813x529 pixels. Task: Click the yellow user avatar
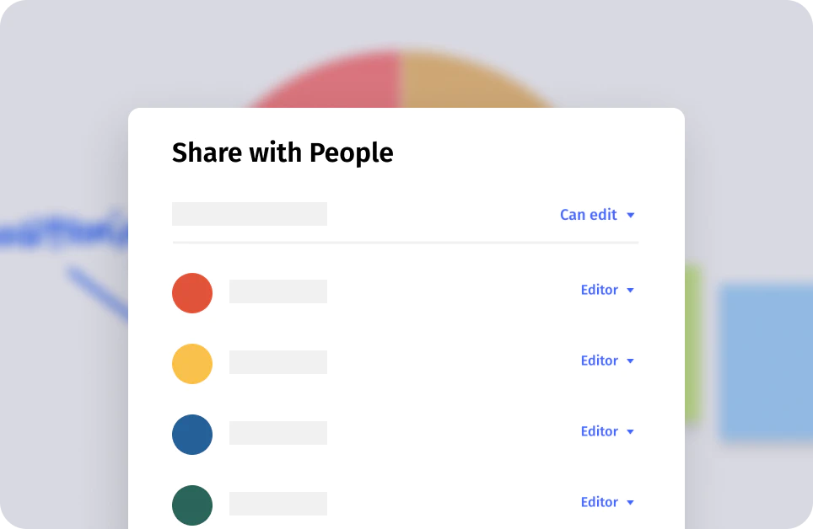192,364
